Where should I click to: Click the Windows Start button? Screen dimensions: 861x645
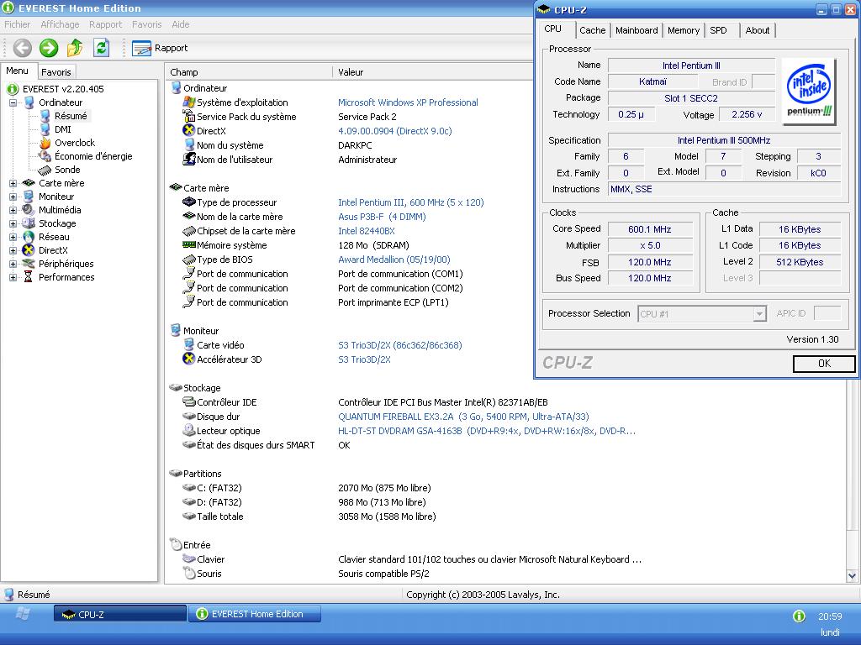[23, 614]
